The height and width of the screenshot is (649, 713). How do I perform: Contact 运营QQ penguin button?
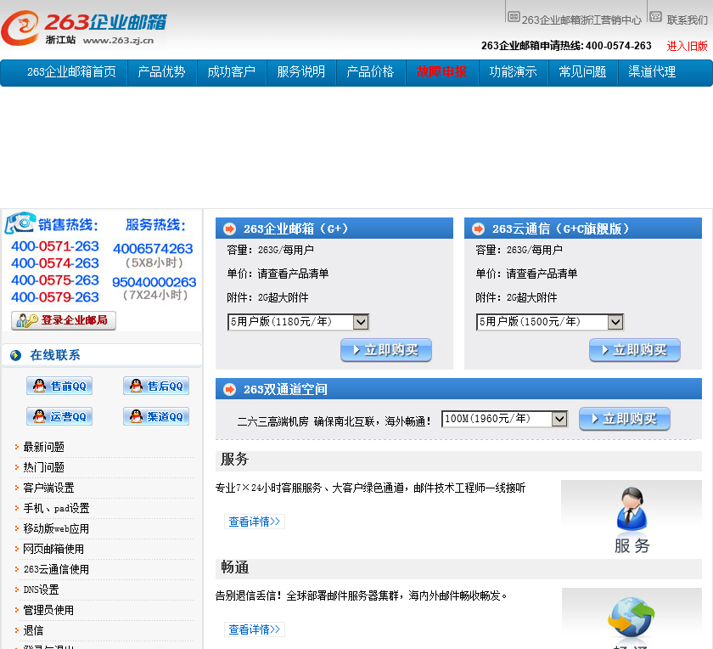59,416
